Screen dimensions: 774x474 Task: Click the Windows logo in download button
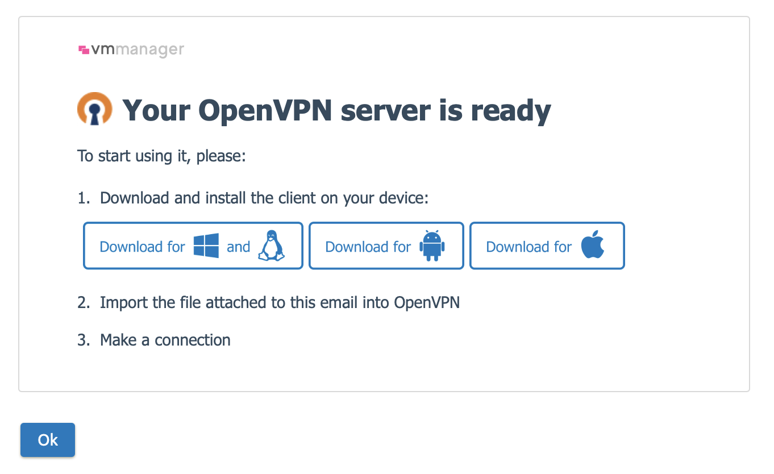[x=206, y=246]
